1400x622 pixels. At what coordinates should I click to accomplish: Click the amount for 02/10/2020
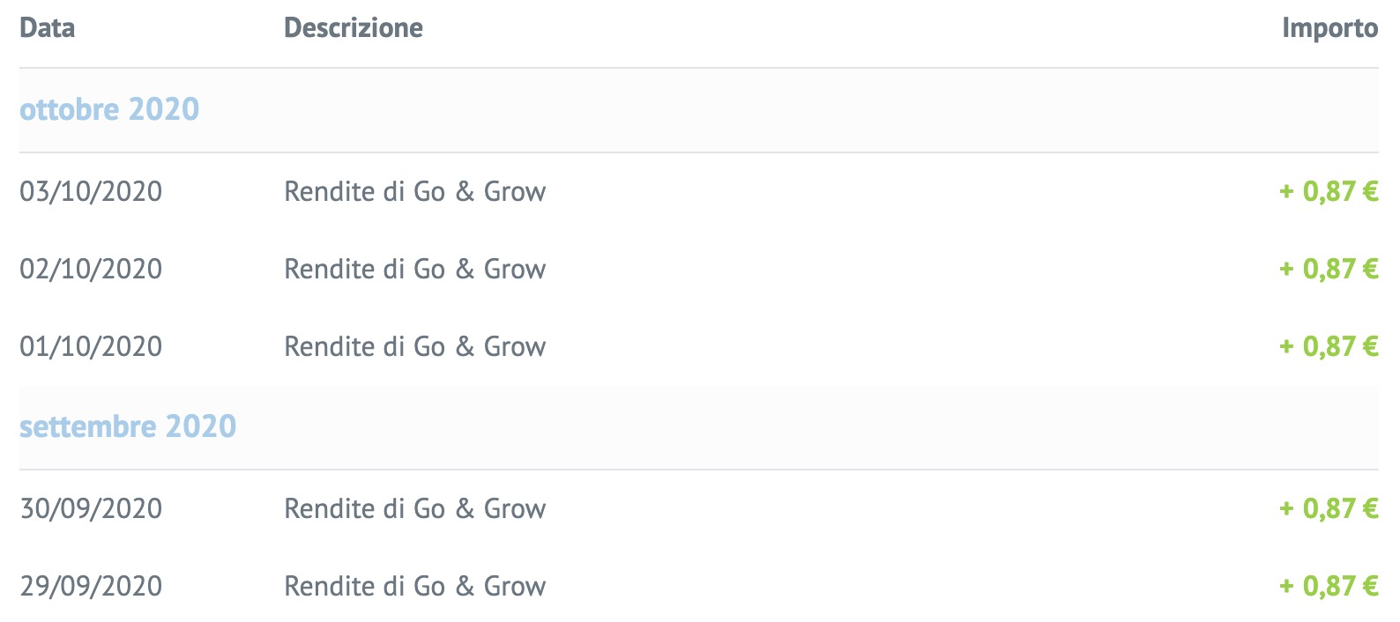coord(1329,269)
